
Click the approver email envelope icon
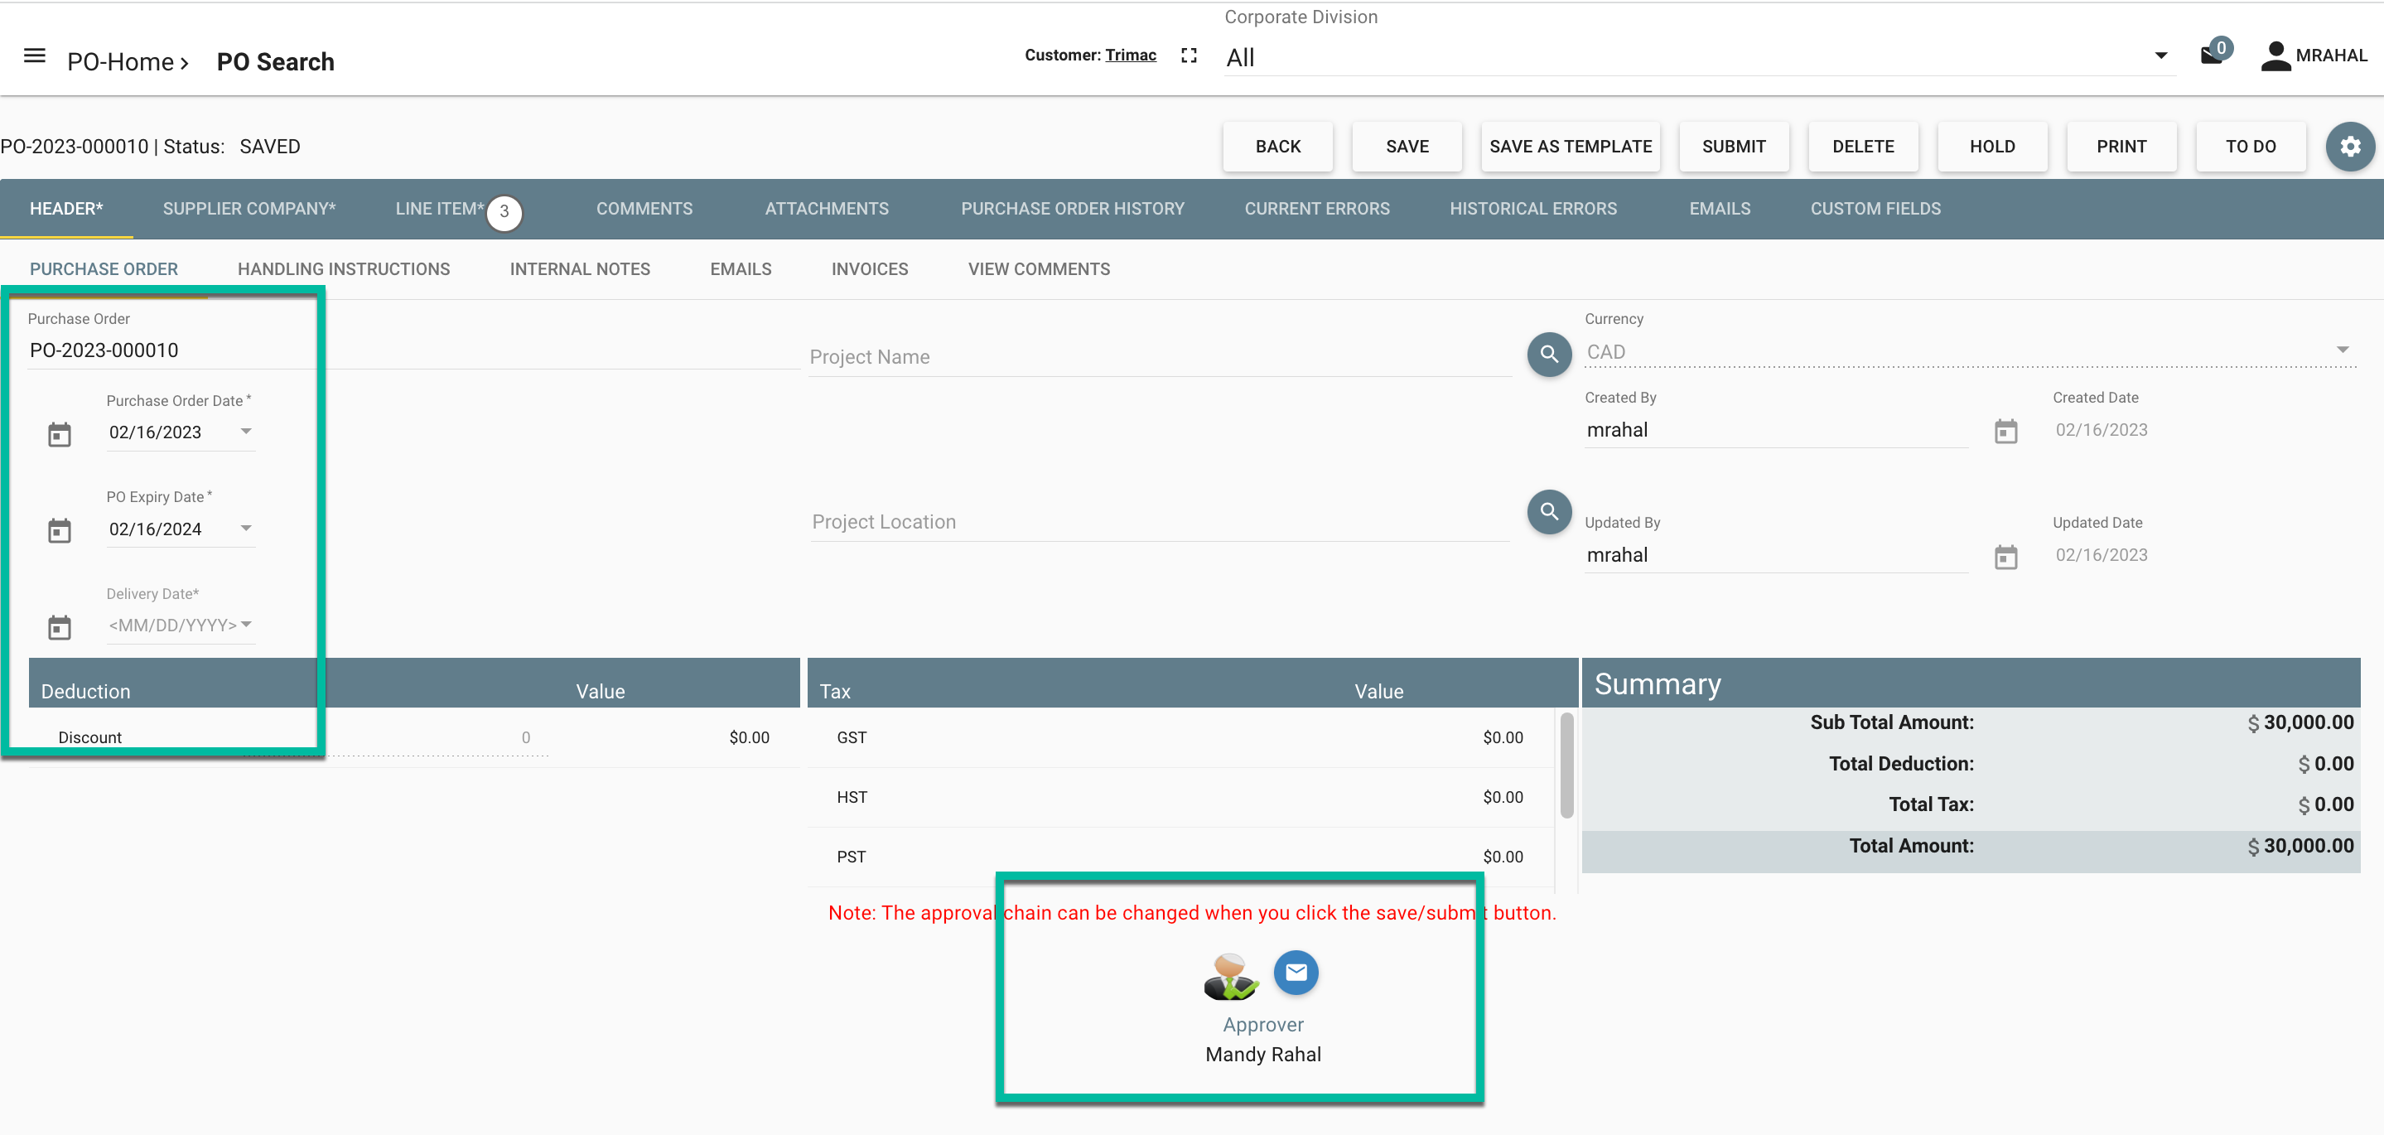click(x=1296, y=973)
